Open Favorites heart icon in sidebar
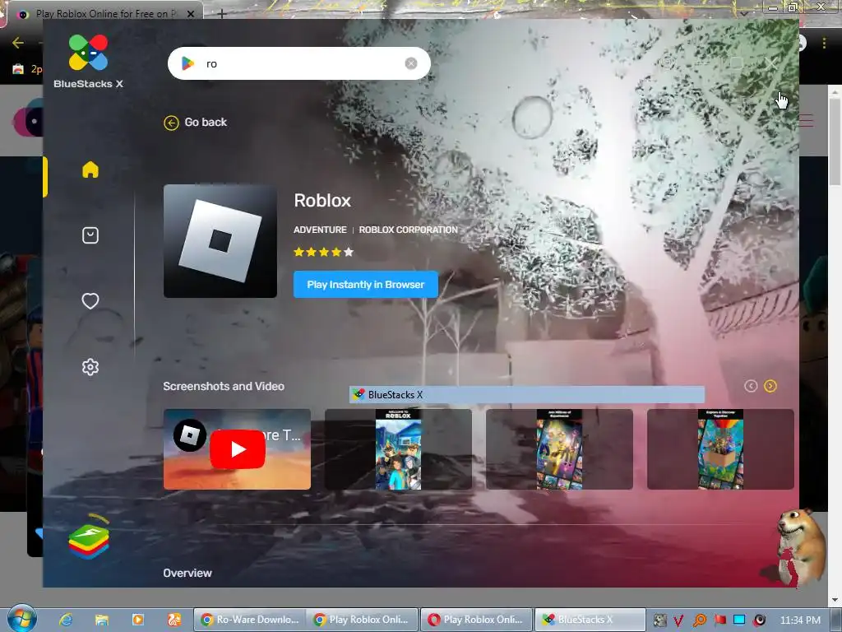 (90, 301)
